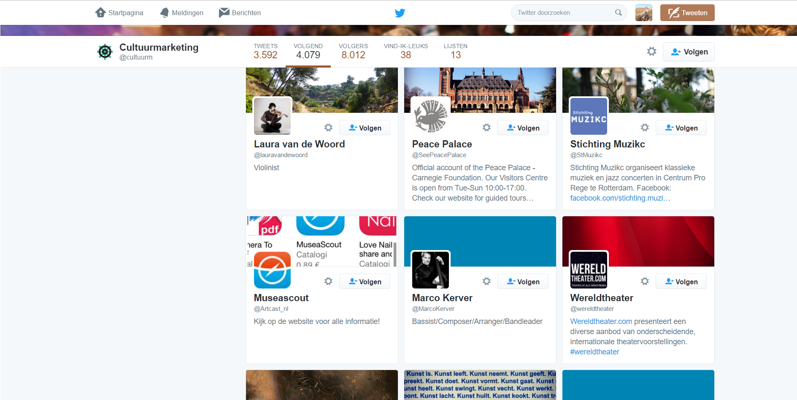Focus the Twitter doorzoeken search field
The height and width of the screenshot is (400, 797).
[x=569, y=13]
